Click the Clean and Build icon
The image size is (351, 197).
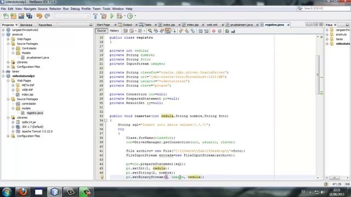[x=104, y=16]
